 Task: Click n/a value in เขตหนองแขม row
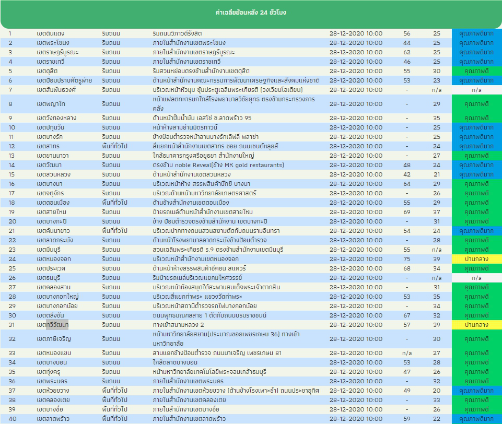coord(406,353)
